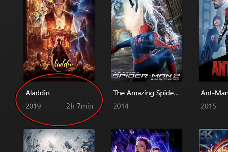Select the Ant-Man movie poster
Image resolution: width=228 pixels, height=152 pixels.
(x=213, y=41)
